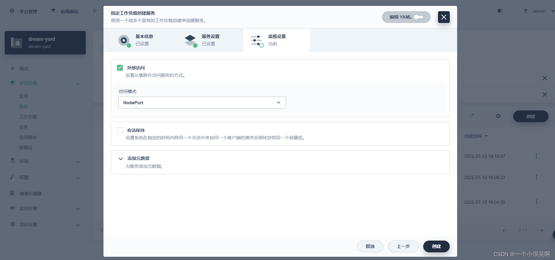The width and height of the screenshot is (555, 260).
Task: Click background page 创建 button
Action: click(531, 116)
